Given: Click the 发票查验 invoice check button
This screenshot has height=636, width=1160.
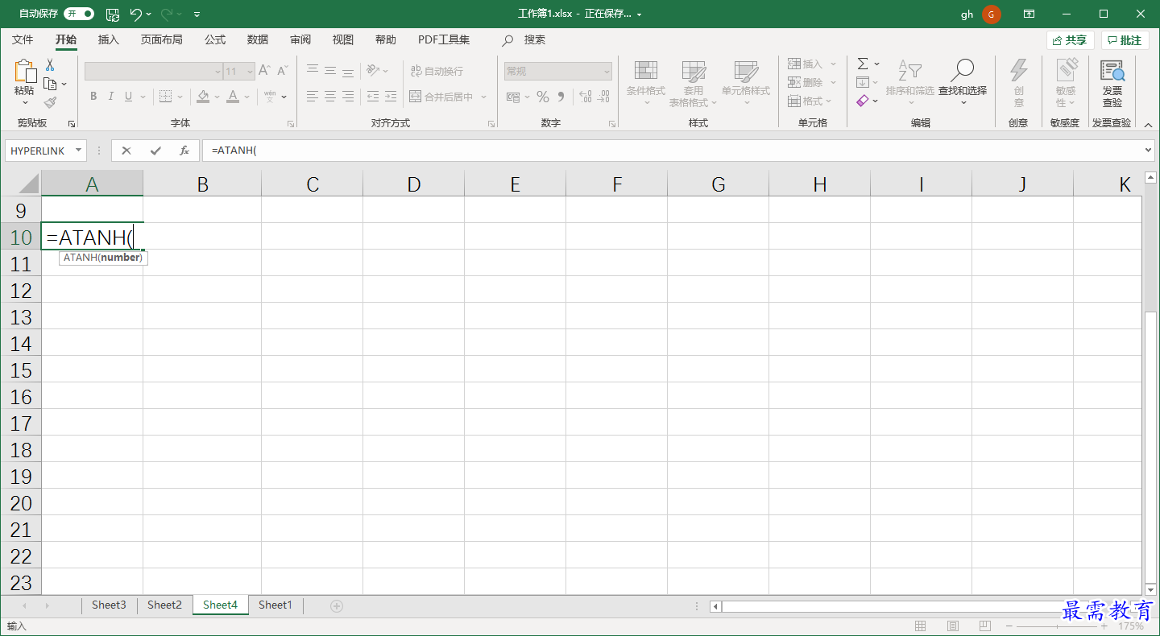Looking at the screenshot, I should [1112, 82].
